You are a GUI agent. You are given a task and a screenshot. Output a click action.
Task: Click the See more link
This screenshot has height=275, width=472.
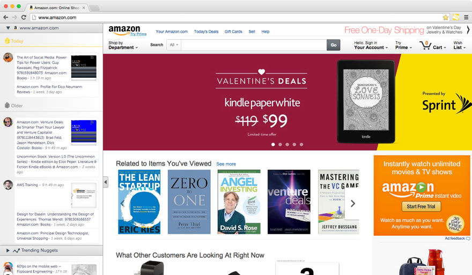pos(226,164)
